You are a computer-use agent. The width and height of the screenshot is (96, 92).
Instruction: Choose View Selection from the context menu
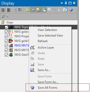[47, 30]
